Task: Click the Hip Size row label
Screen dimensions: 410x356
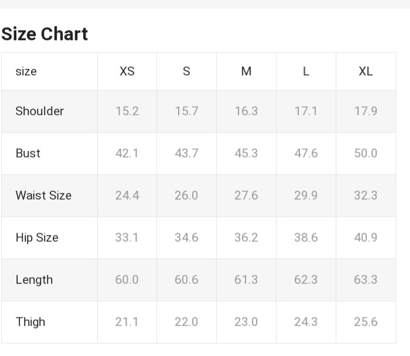Action: click(x=37, y=238)
